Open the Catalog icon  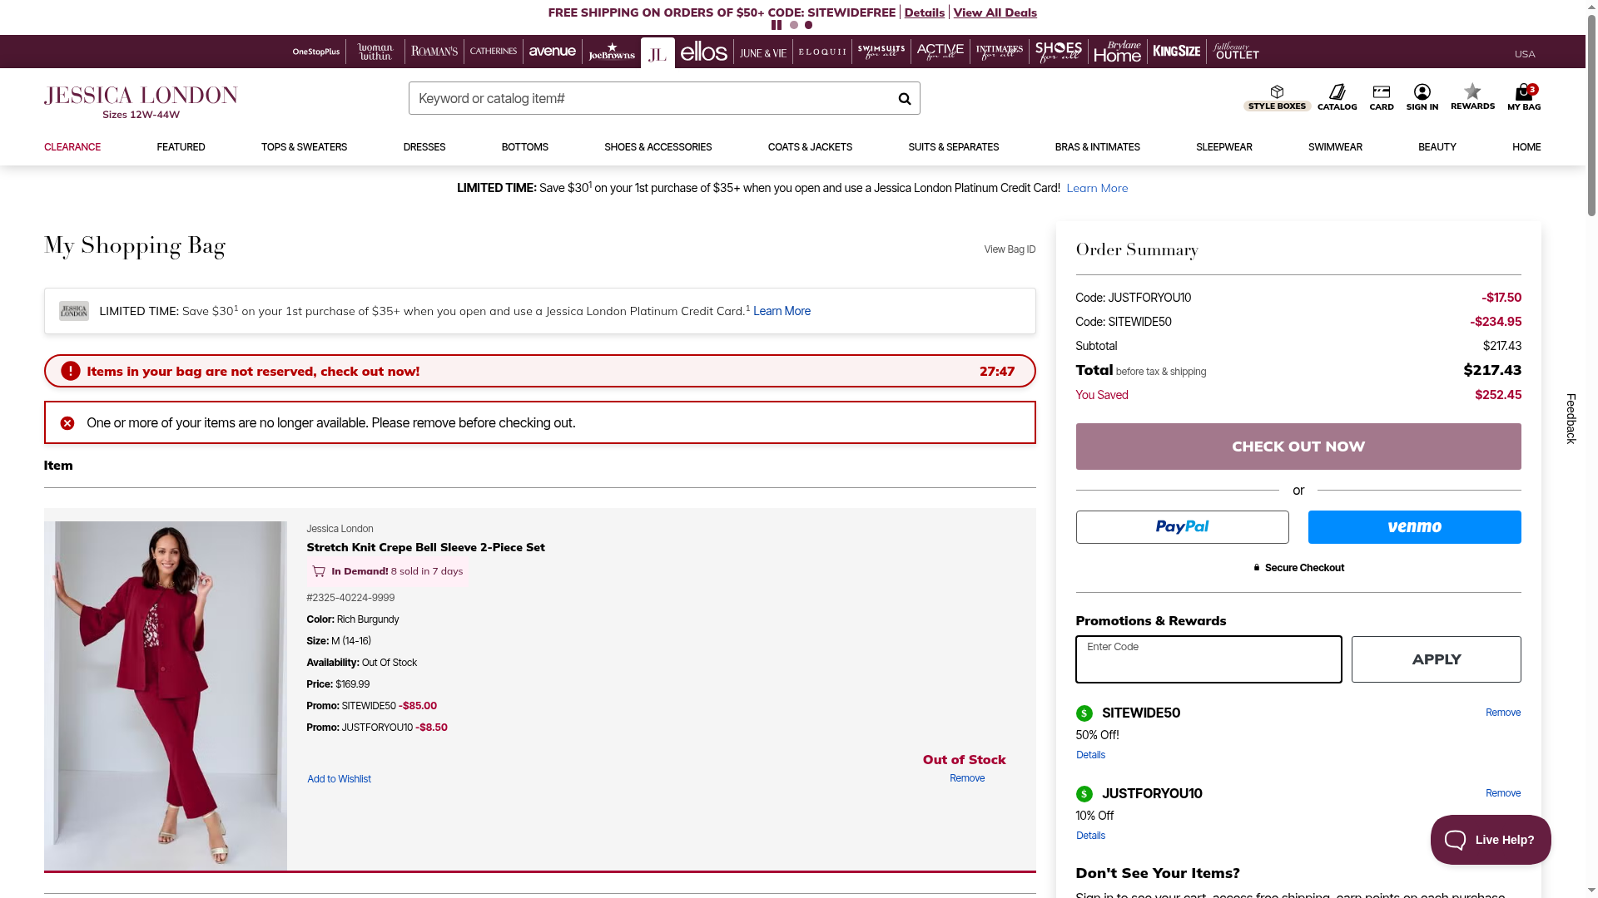[1337, 96]
